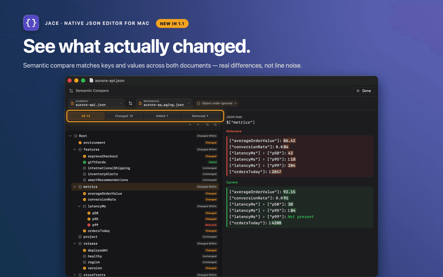This screenshot has height=277, width=443.
Task: Select the metrics tree row label
Action: 90,187
